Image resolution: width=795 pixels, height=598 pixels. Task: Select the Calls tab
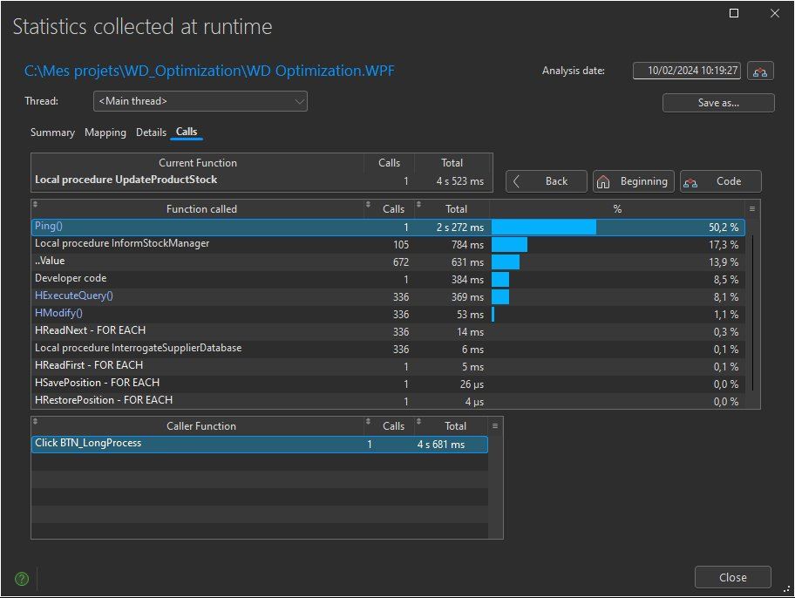[187, 132]
